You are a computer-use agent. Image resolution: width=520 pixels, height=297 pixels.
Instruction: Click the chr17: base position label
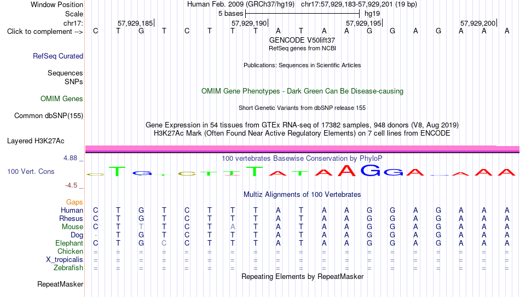(73, 23)
